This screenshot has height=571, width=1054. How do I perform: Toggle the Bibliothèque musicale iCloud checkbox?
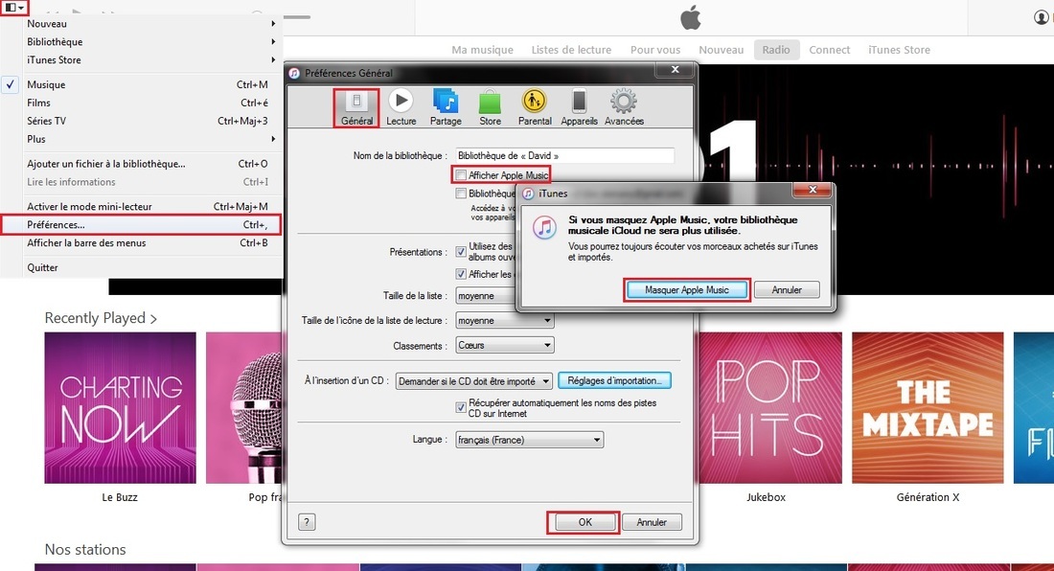pos(461,194)
